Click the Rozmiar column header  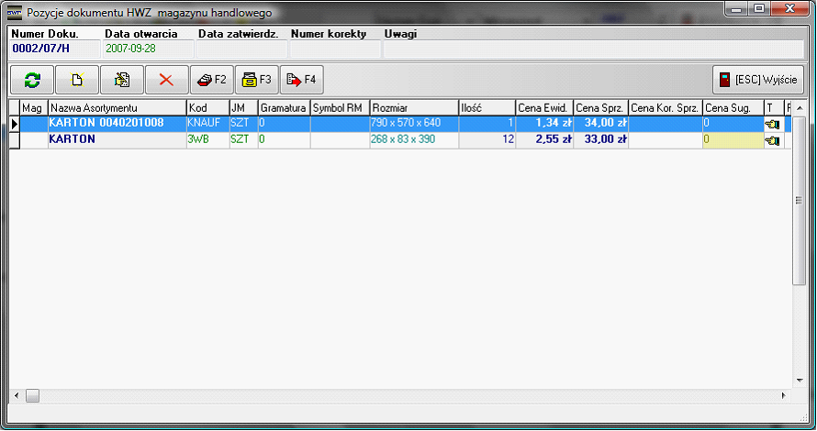pos(412,108)
